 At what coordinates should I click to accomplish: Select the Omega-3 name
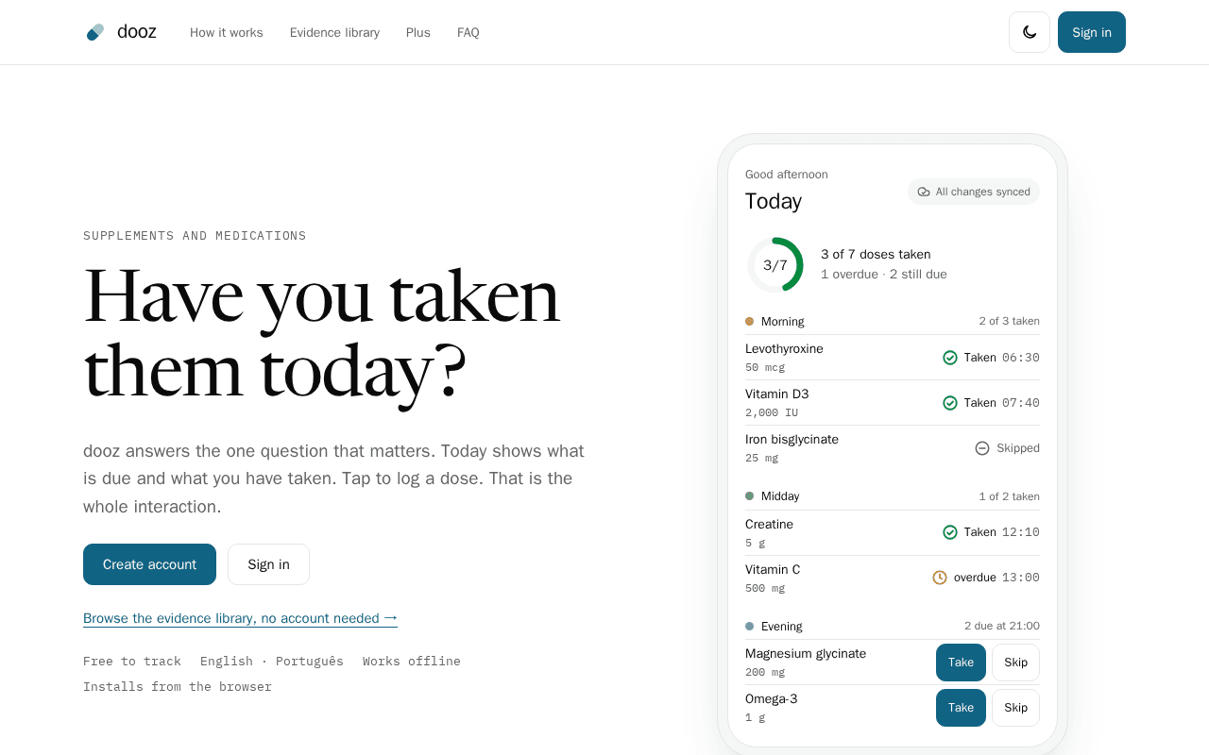coord(772,699)
